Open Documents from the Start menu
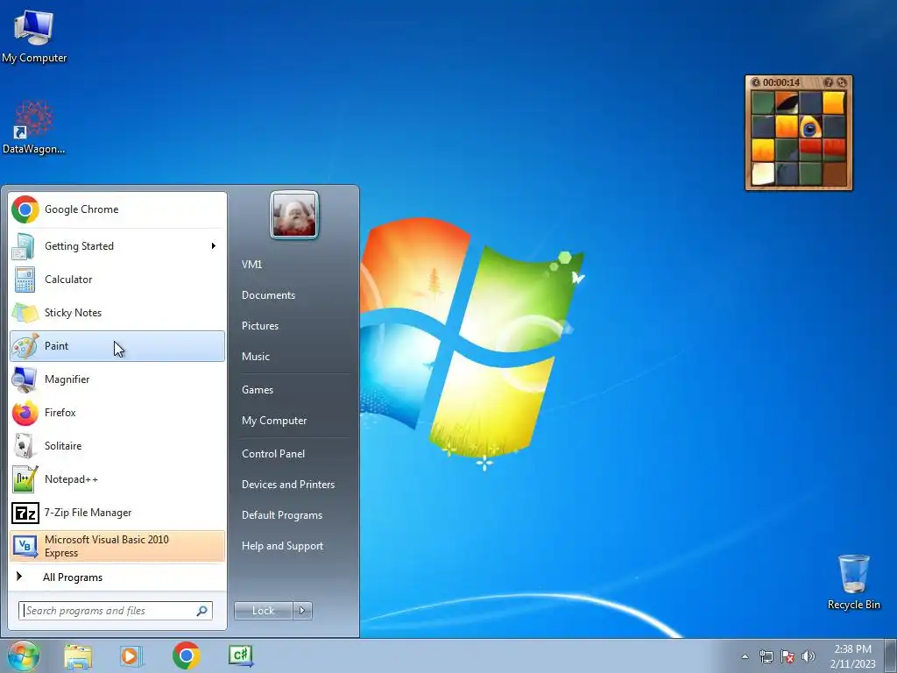The width and height of the screenshot is (897, 673). pos(268,295)
